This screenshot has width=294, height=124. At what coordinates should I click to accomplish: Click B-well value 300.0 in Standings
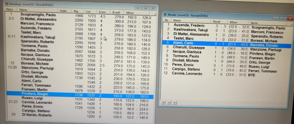tap(119, 22)
